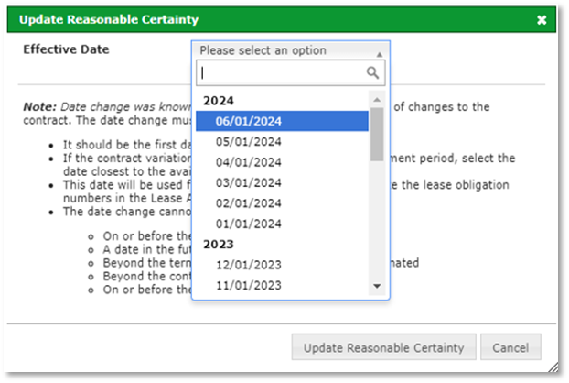The width and height of the screenshot is (569, 383).
Task: Choose 04/01/2024 from the list
Action: coord(282,162)
